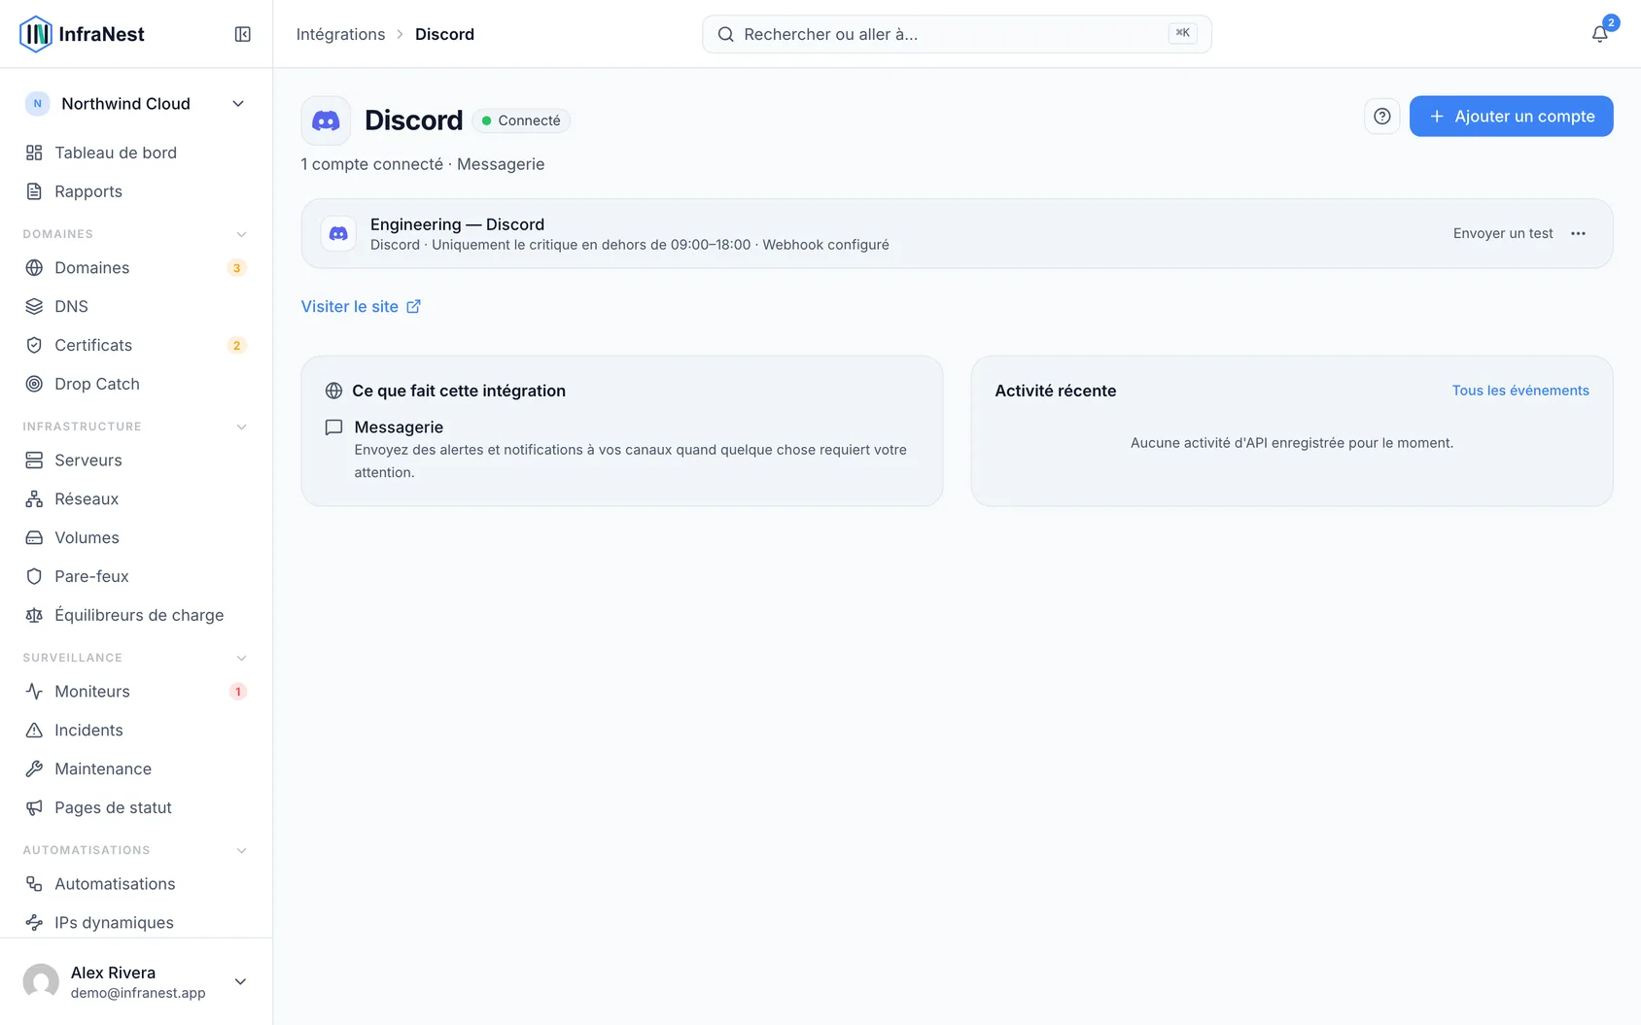Open more options for Engineering account
This screenshot has height=1025, width=1641.
tap(1578, 233)
